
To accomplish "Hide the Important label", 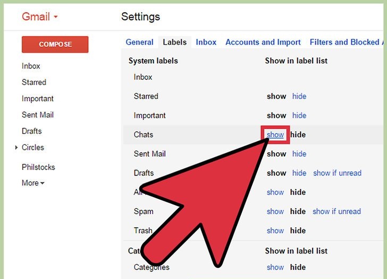I will coord(299,116).
